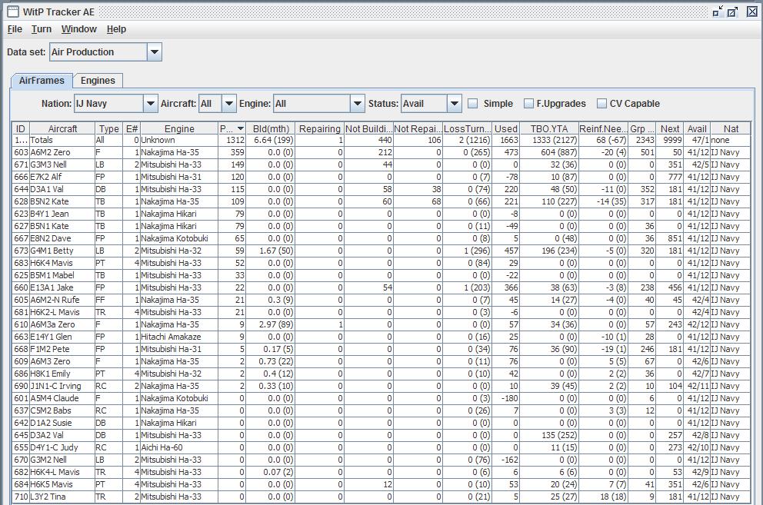Click the Nat column header
763x505 pixels.
(x=731, y=128)
